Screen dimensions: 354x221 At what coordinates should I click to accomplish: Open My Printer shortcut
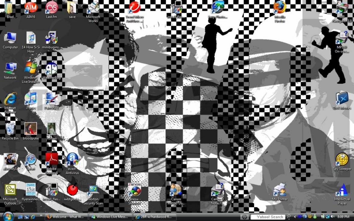280,192
